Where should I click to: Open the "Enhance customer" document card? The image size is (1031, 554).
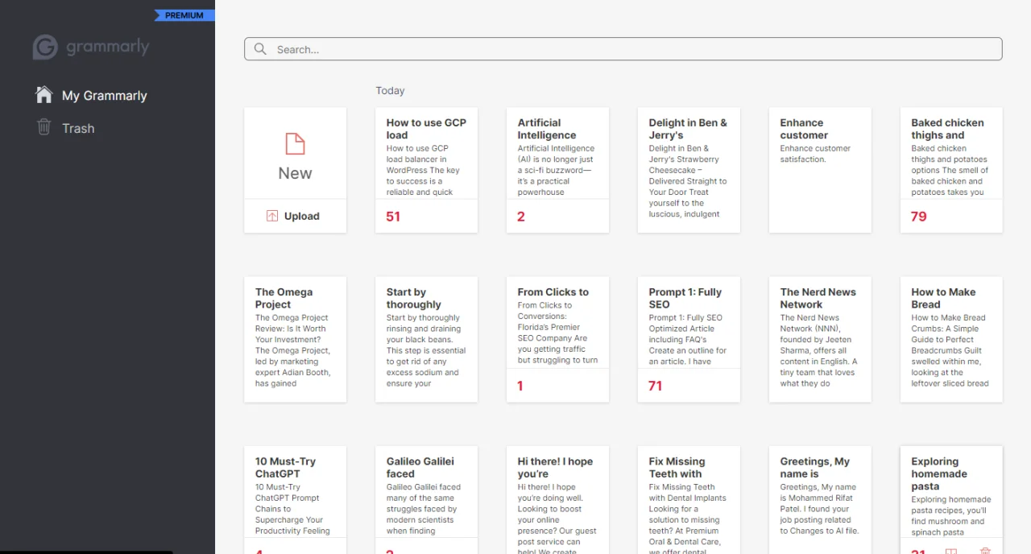pos(821,171)
